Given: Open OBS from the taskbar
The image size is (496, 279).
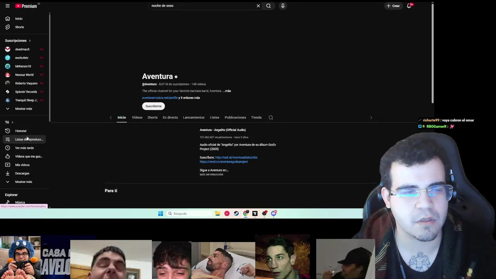Looking at the screenshot, I should tap(264, 214).
